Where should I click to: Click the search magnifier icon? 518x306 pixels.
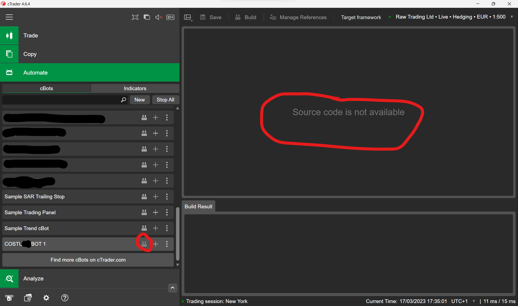click(123, 100)
